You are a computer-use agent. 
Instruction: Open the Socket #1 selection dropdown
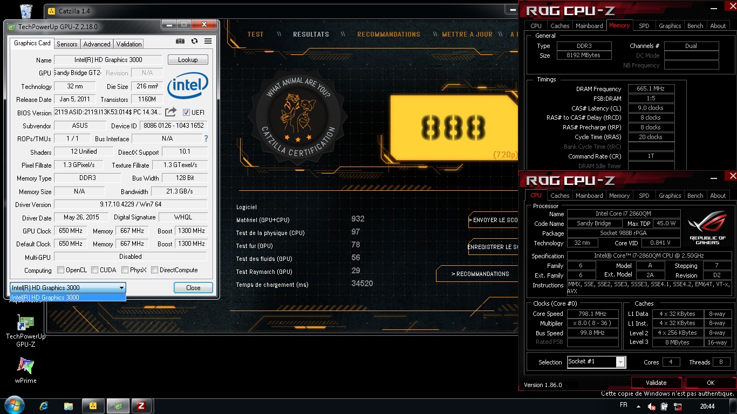click(596, 362)
